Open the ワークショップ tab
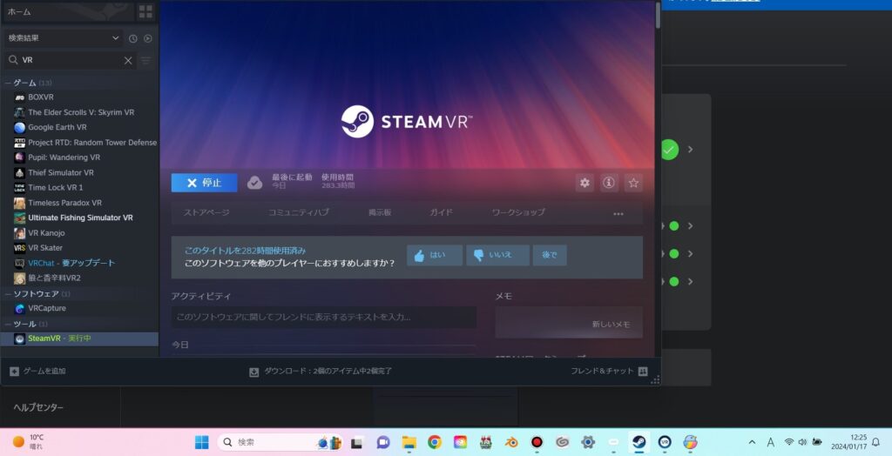The width and height of the screenshot is (892, 456). [518, 212]
